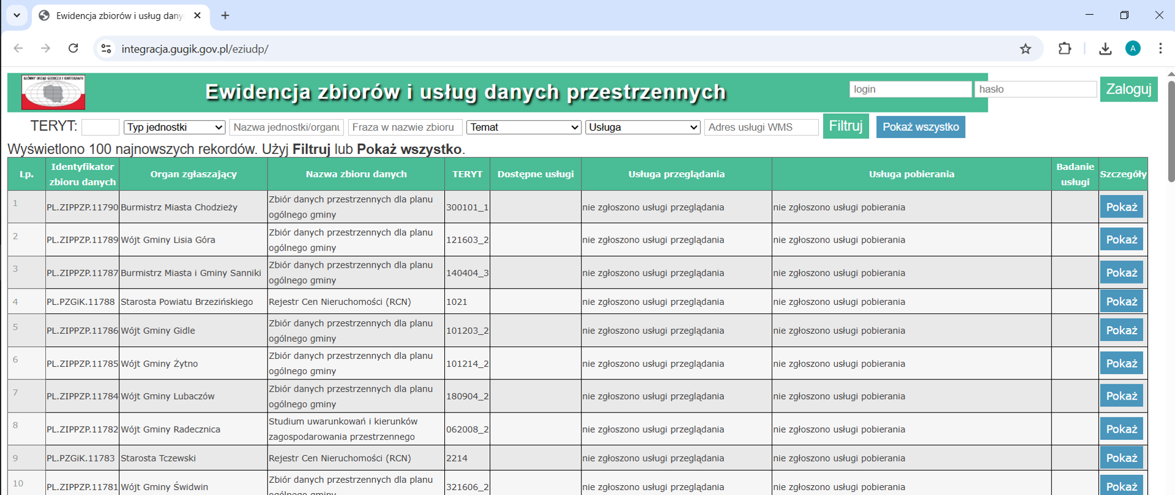The image size is (1175, 495).
Task: Click the user profile avatar icon
Action: click(1133, 49)
